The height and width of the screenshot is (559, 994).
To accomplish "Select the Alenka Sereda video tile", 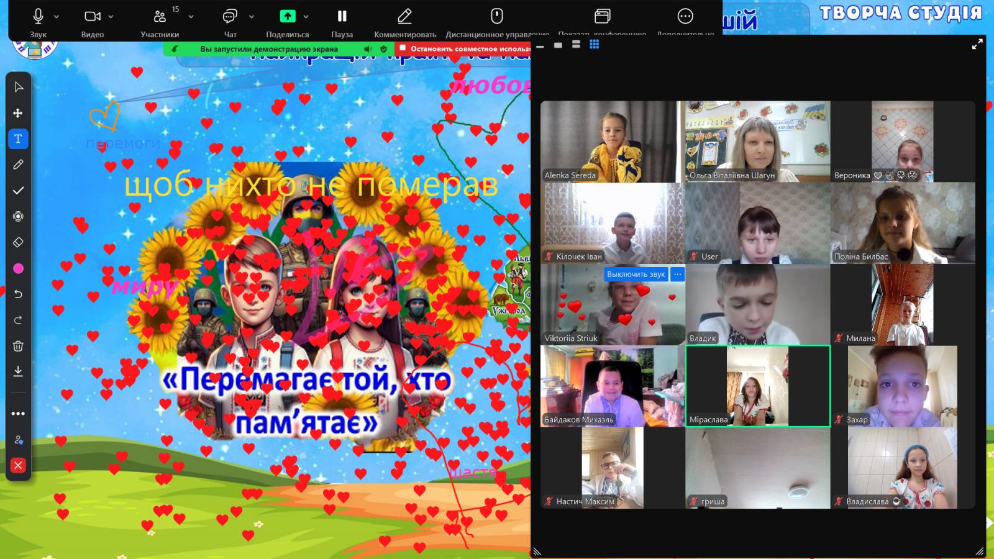I will tap(612, 142).
